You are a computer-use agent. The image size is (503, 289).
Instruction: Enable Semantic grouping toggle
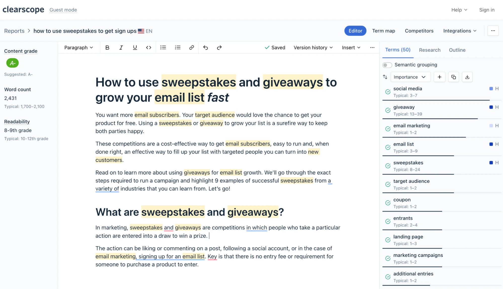(387, 65)
